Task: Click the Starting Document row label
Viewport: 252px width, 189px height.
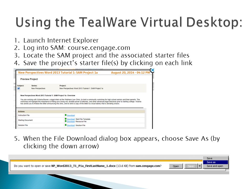Action: (25, 120)
